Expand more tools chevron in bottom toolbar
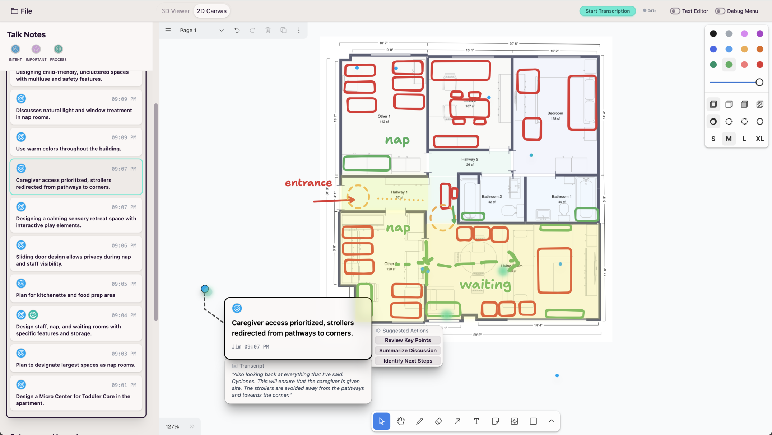The image size is (772, 435). click(551, 421)
